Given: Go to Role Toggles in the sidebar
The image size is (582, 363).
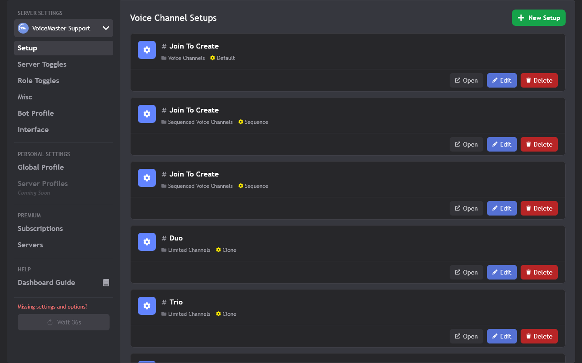Looking at the screenshot, I should tap(38, 81).
